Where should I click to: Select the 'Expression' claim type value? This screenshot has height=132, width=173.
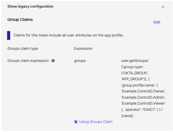(x=83, y=49)
